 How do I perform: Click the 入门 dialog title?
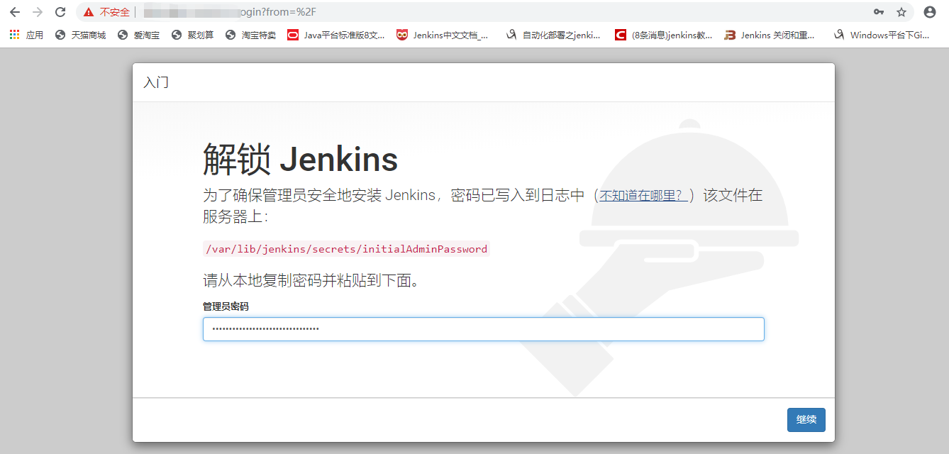(x=156, y=82)
